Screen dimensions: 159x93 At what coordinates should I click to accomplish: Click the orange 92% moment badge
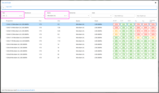[116, 31]
